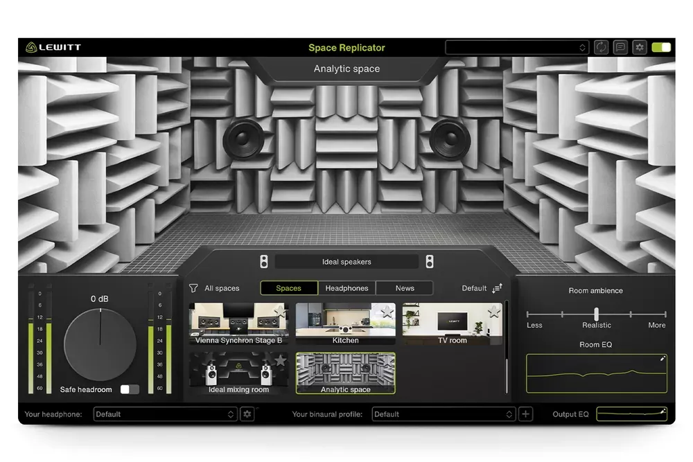
Task: Toggle the Safe headroom switch
Action: (x=130, y=389)
